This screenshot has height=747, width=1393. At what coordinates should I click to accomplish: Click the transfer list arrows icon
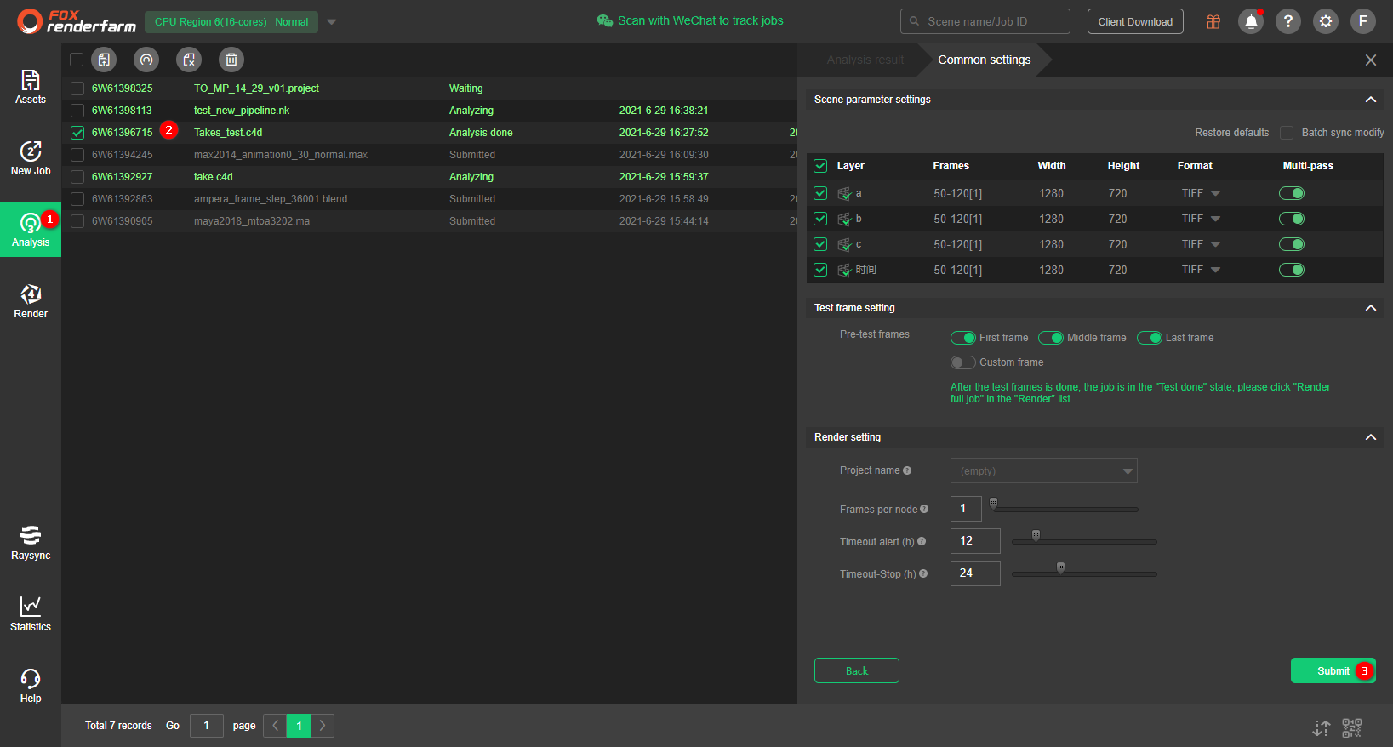pyautogui.click(x=1321, y=728)
